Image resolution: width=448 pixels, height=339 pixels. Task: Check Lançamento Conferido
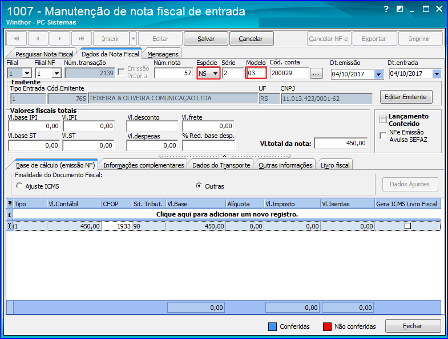383,119
